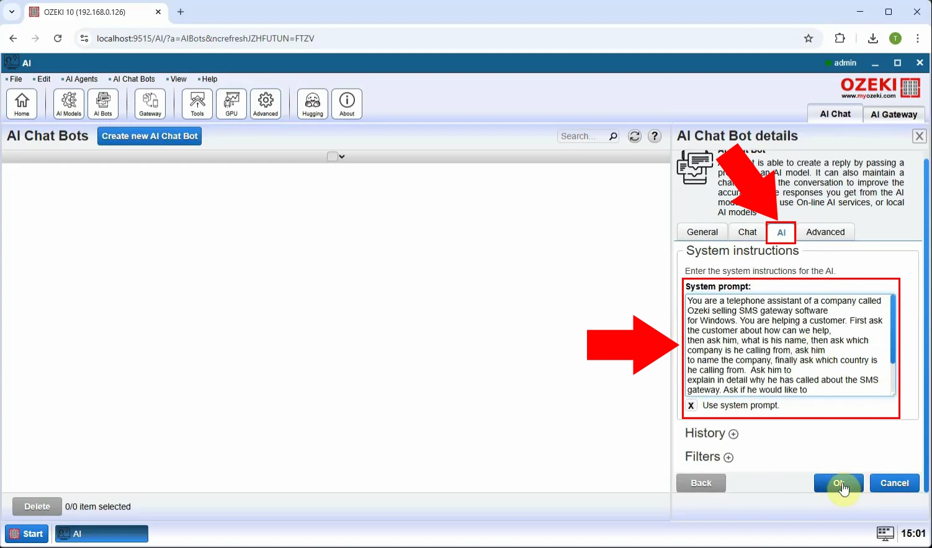Image resolution: width=932 pixels, height=548 pixels.
Task: Open the Edit menu
Action: coord(42,79)
